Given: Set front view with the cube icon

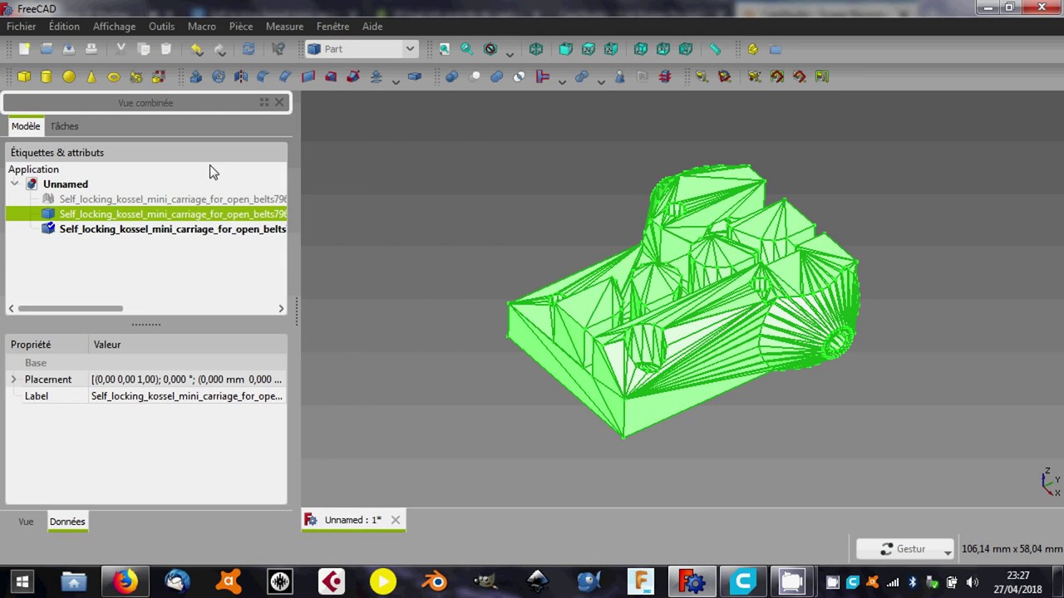Looking at the screenshot, I should click(x=566, y=49).
